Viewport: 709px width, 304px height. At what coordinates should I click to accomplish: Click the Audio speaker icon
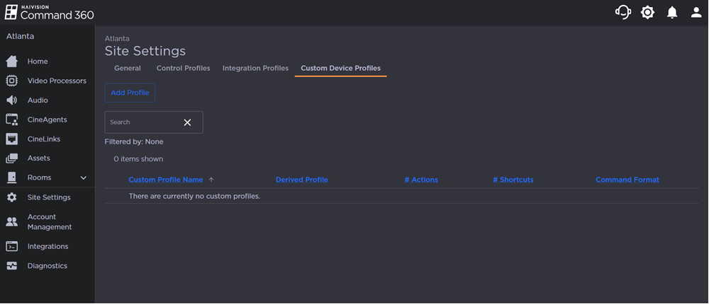12,100
